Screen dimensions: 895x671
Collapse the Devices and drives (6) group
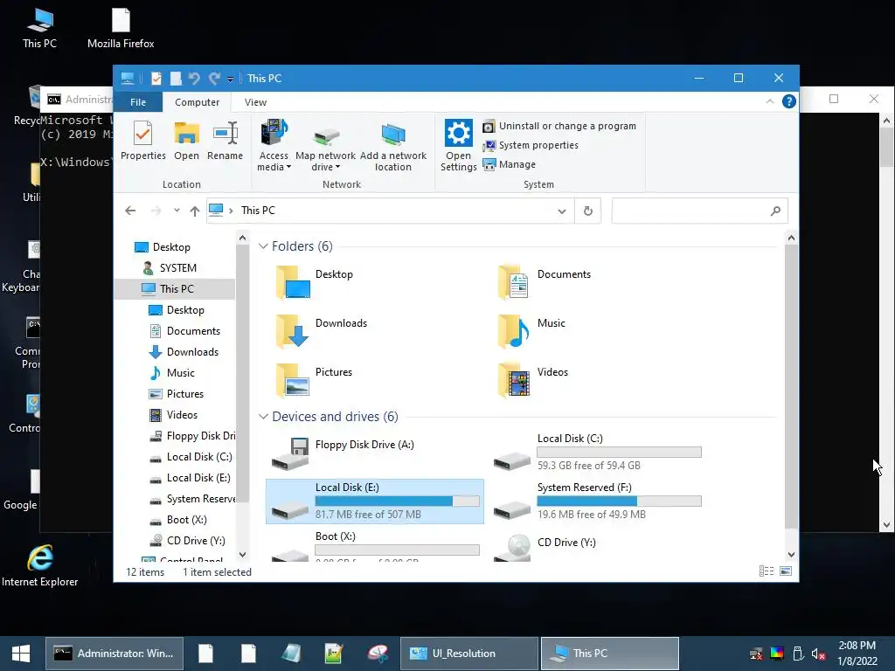click(263, 417)
